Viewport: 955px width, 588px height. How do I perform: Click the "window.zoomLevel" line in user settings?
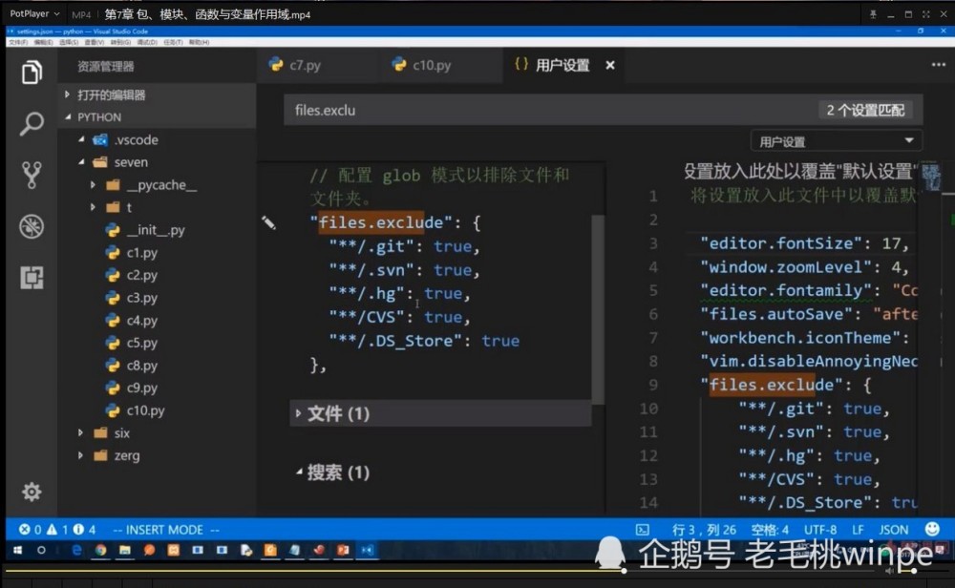(804, 267)
